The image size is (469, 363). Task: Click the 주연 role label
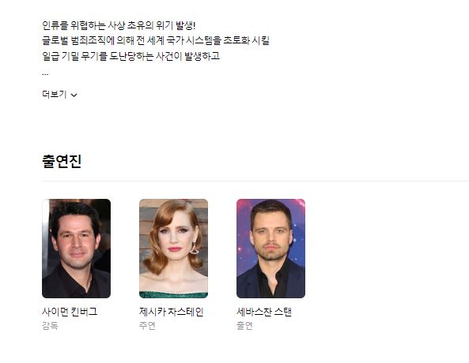147,325
